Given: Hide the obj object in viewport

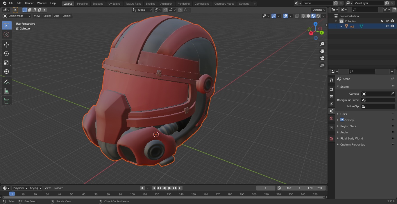Looking at the screenshot, I should coord(387,26).
